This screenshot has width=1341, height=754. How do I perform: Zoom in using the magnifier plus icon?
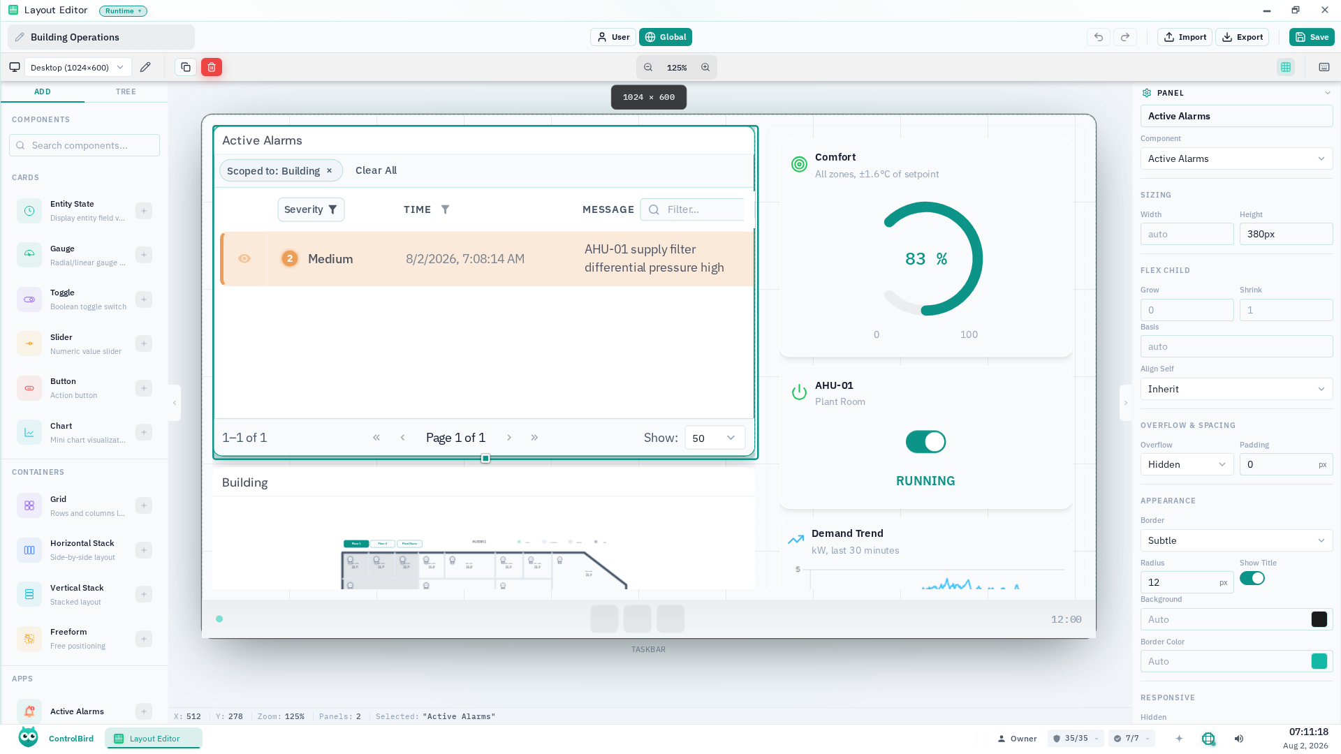(705, 67)
